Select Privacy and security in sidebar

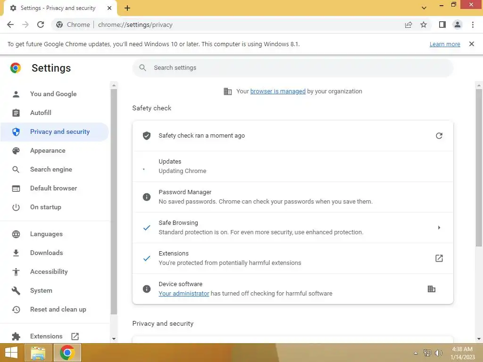tap(55, 132)
